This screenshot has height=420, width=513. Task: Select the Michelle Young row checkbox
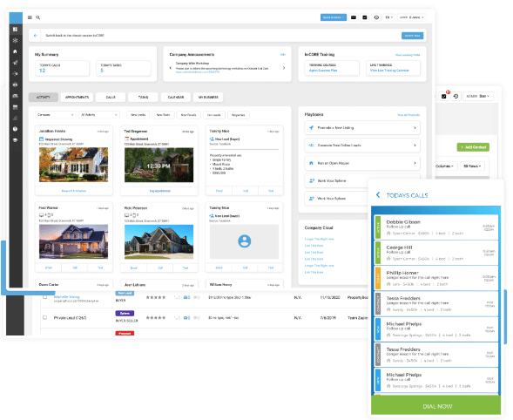coord(44,297)
